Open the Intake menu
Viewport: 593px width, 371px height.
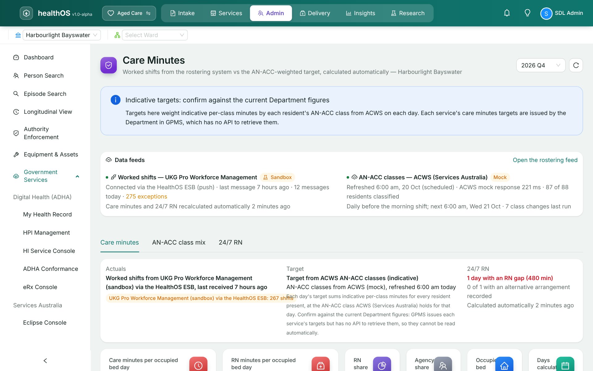pos(183,13)
